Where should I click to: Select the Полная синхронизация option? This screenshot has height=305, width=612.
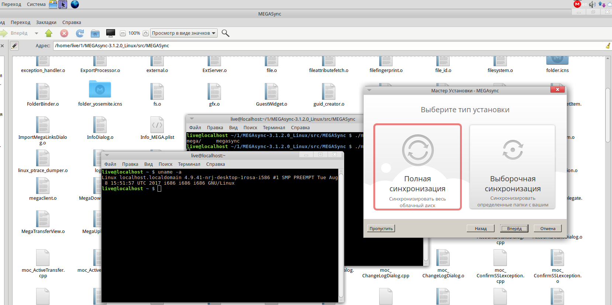tap(417, 167)
